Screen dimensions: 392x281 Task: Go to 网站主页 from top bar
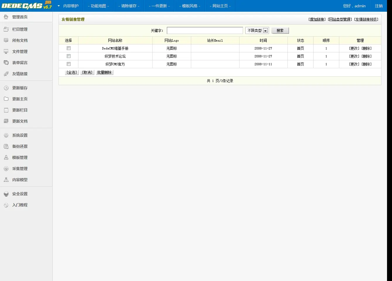[220, 6]
